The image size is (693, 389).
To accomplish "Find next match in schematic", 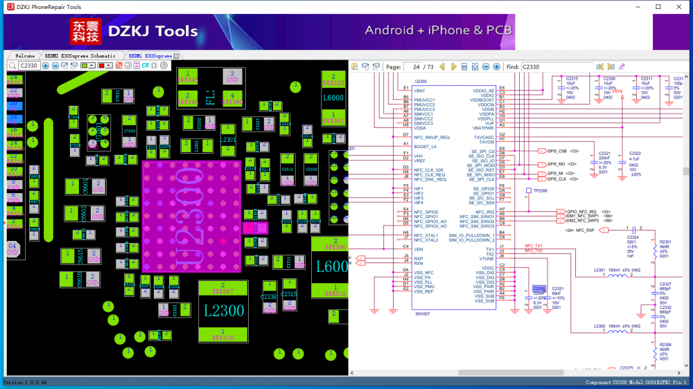I will click(x=611, y=66).
